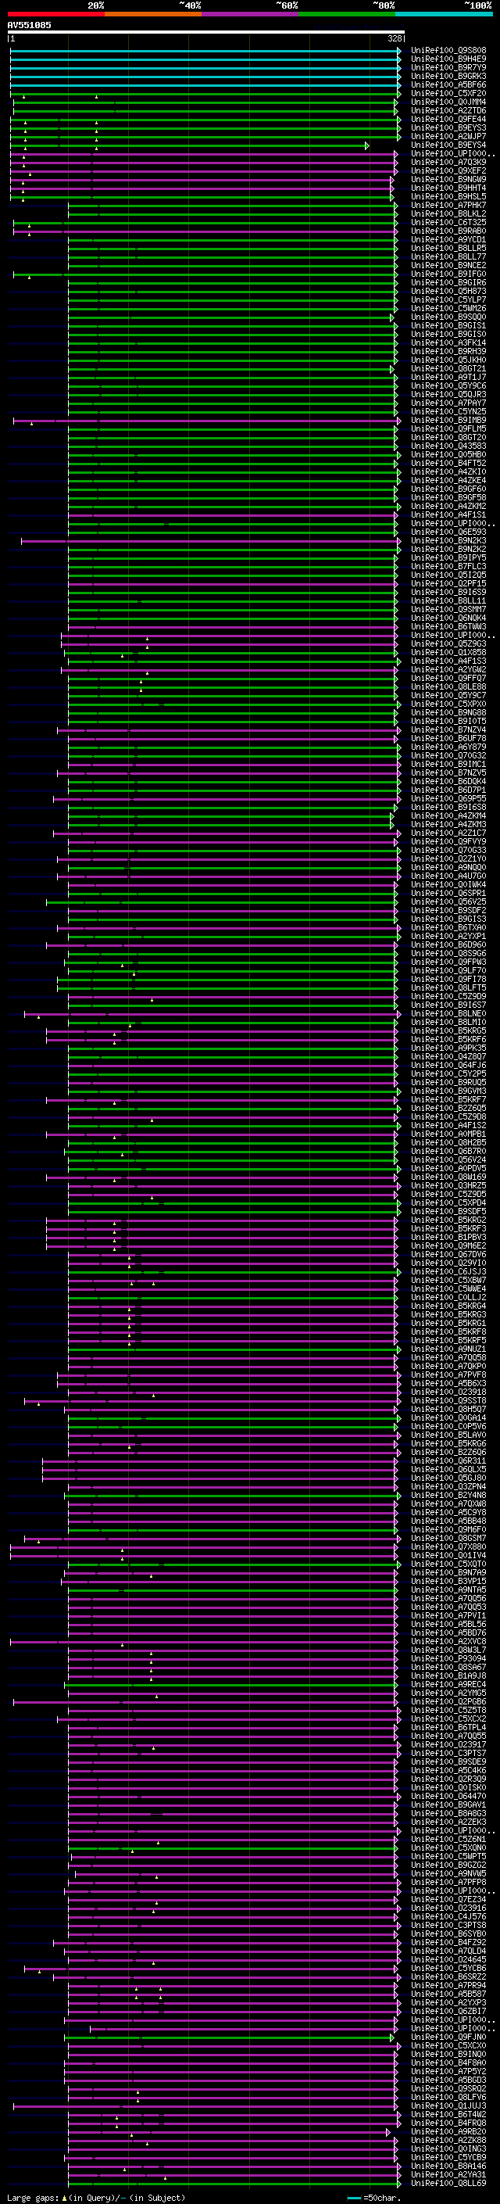Select hit UniRef100_B9R7Y9
The height and width of the screenshot is (2204, 500).
tap(448, 67)
